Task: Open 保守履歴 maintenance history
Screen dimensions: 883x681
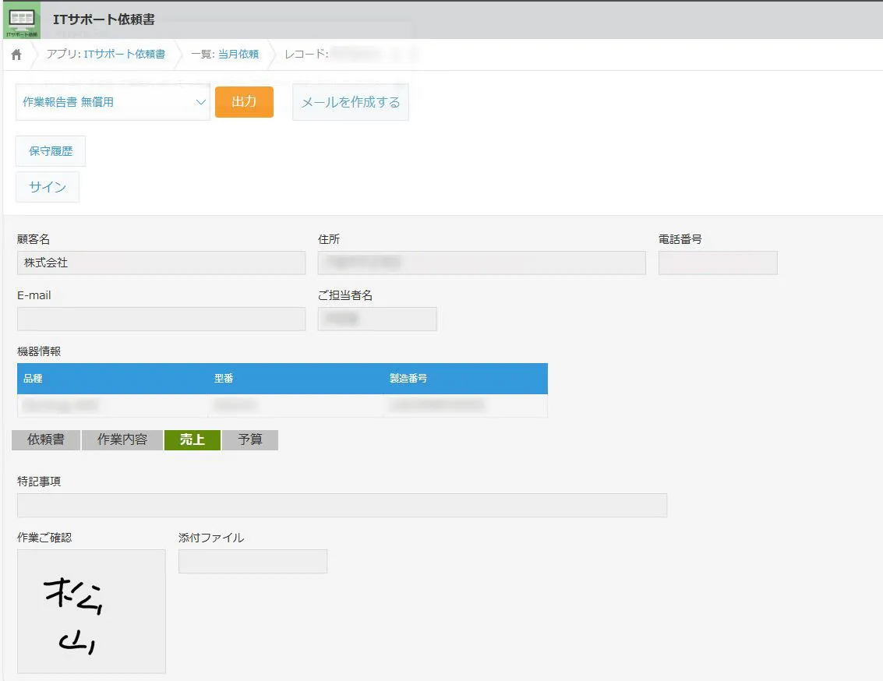Action: click(x=51, y=151)
